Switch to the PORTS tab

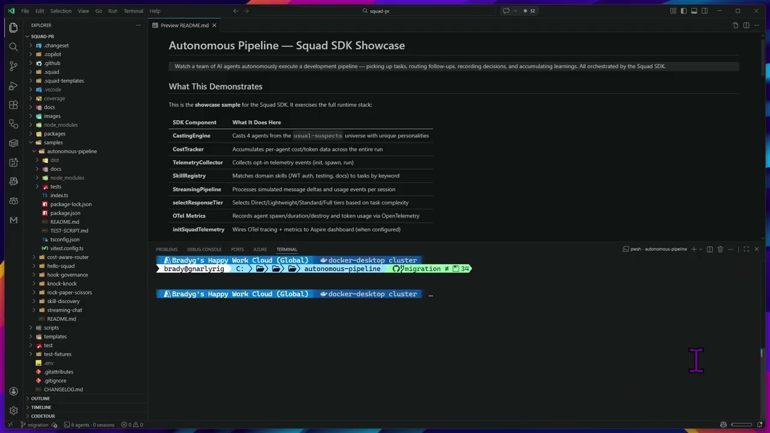tap(238, 249)
